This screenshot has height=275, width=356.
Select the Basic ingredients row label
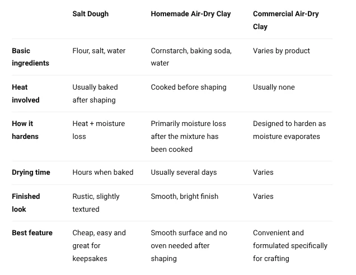30,57
